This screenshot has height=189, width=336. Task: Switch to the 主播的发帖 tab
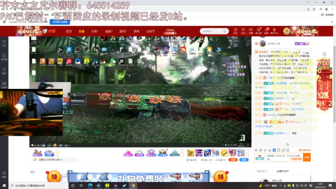click(282, 171)
